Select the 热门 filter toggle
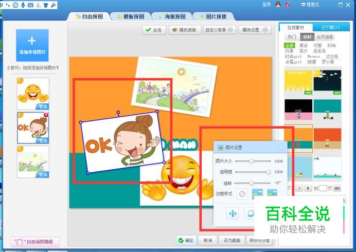The width and height of the screenshot is (356, 252). (x=292, y=37)
